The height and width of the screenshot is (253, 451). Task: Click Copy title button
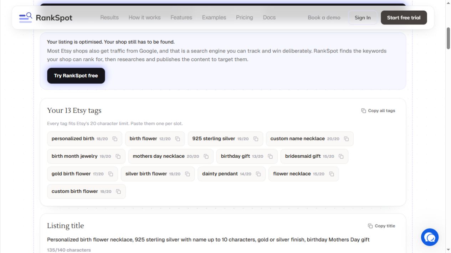(381, 226)
